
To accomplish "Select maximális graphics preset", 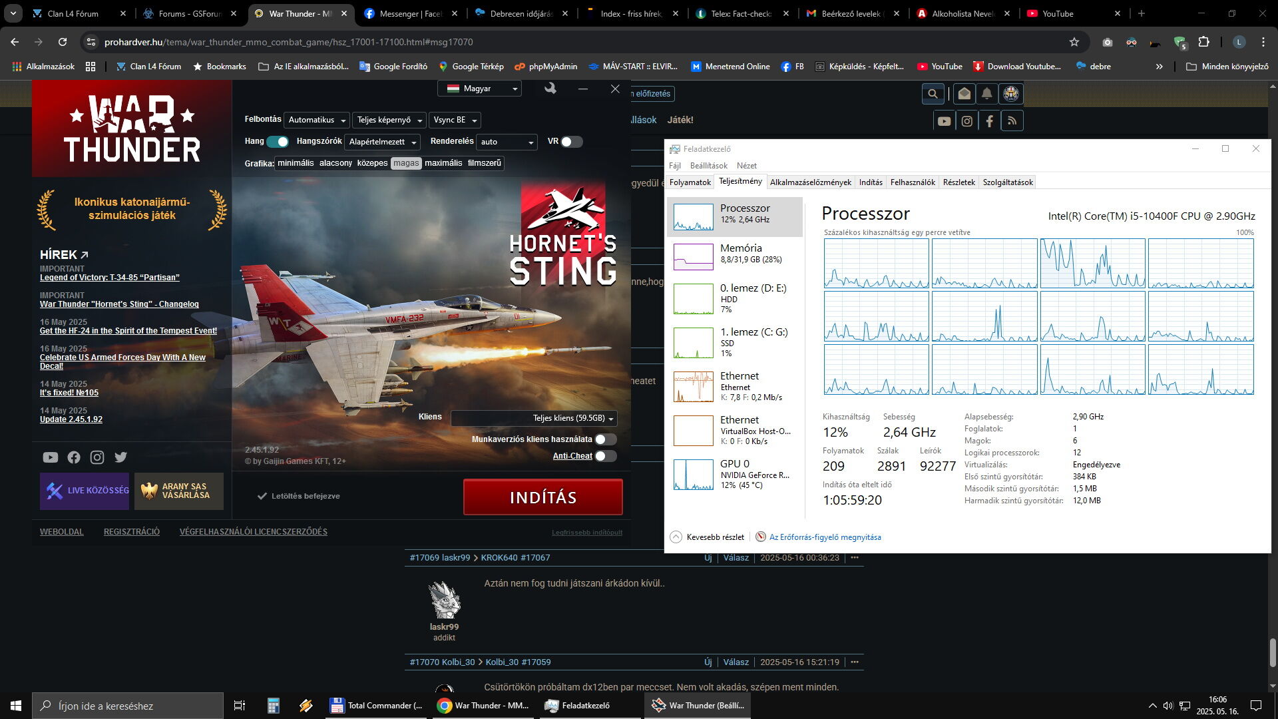I will pyautogui.click(x=443, y=163).
